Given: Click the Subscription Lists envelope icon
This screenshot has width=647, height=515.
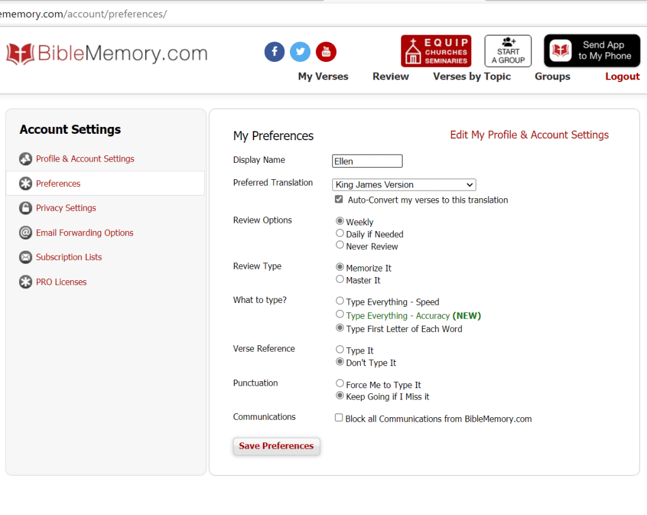Looking at the screenshot, I should coord(25,257).
